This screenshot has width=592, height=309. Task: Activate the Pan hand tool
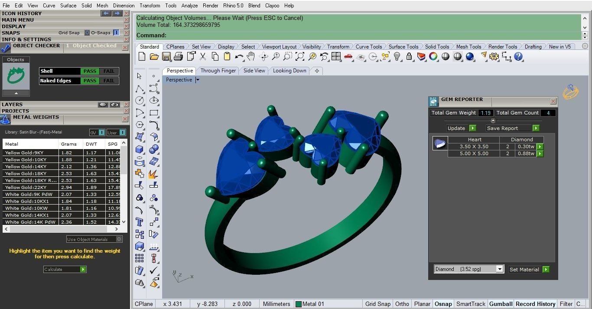[x=251, y=56]
